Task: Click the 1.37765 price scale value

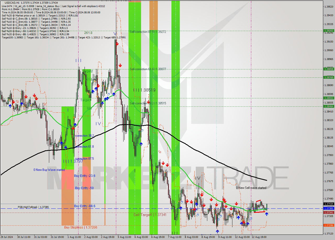Action: point(329,173)
